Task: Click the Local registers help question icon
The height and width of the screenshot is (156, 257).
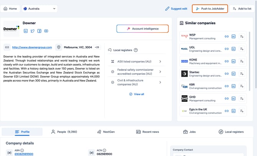Action: click(x=136, y=50)
